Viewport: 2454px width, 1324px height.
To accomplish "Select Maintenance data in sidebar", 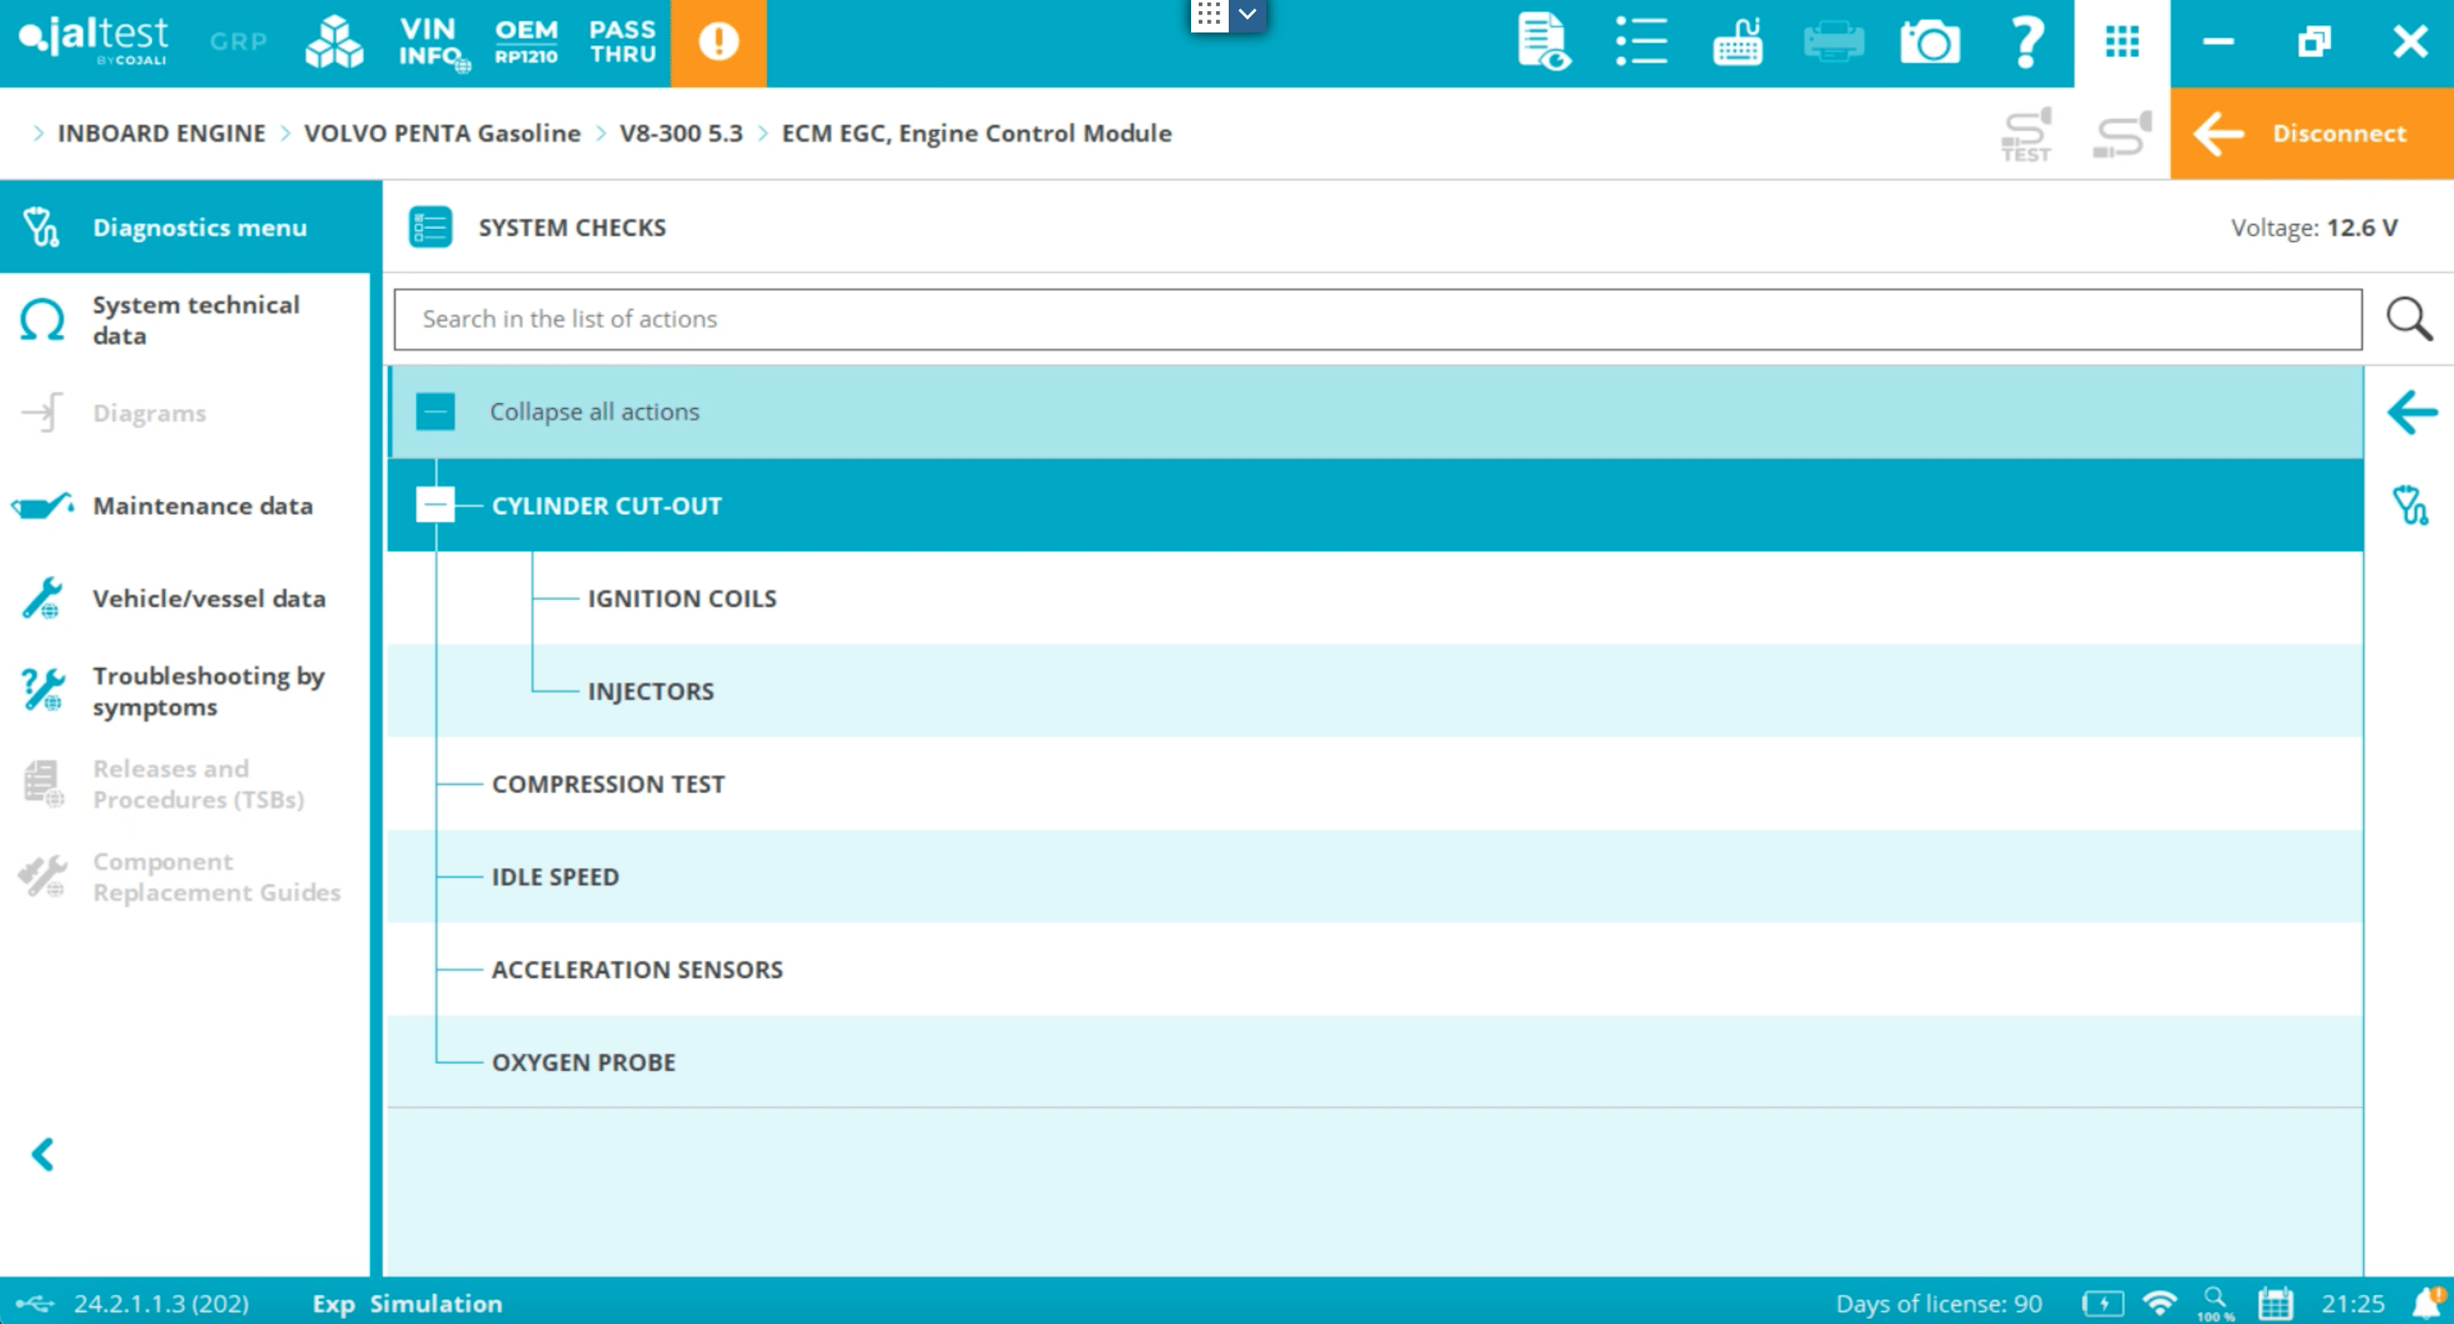I will pyautogui.click(x=202, y=506).
